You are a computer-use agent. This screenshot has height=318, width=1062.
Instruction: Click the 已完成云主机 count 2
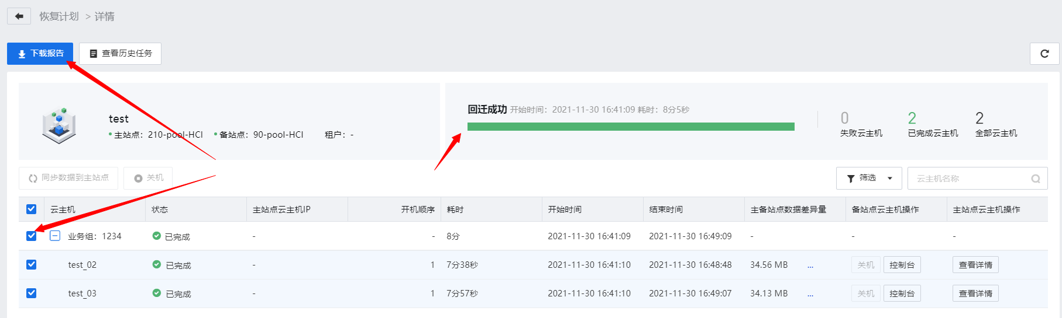pos(912,118)
